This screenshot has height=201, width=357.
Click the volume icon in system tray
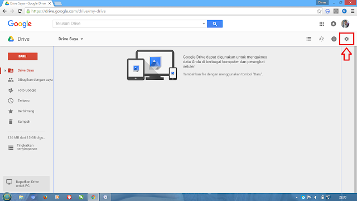(316, 197)
